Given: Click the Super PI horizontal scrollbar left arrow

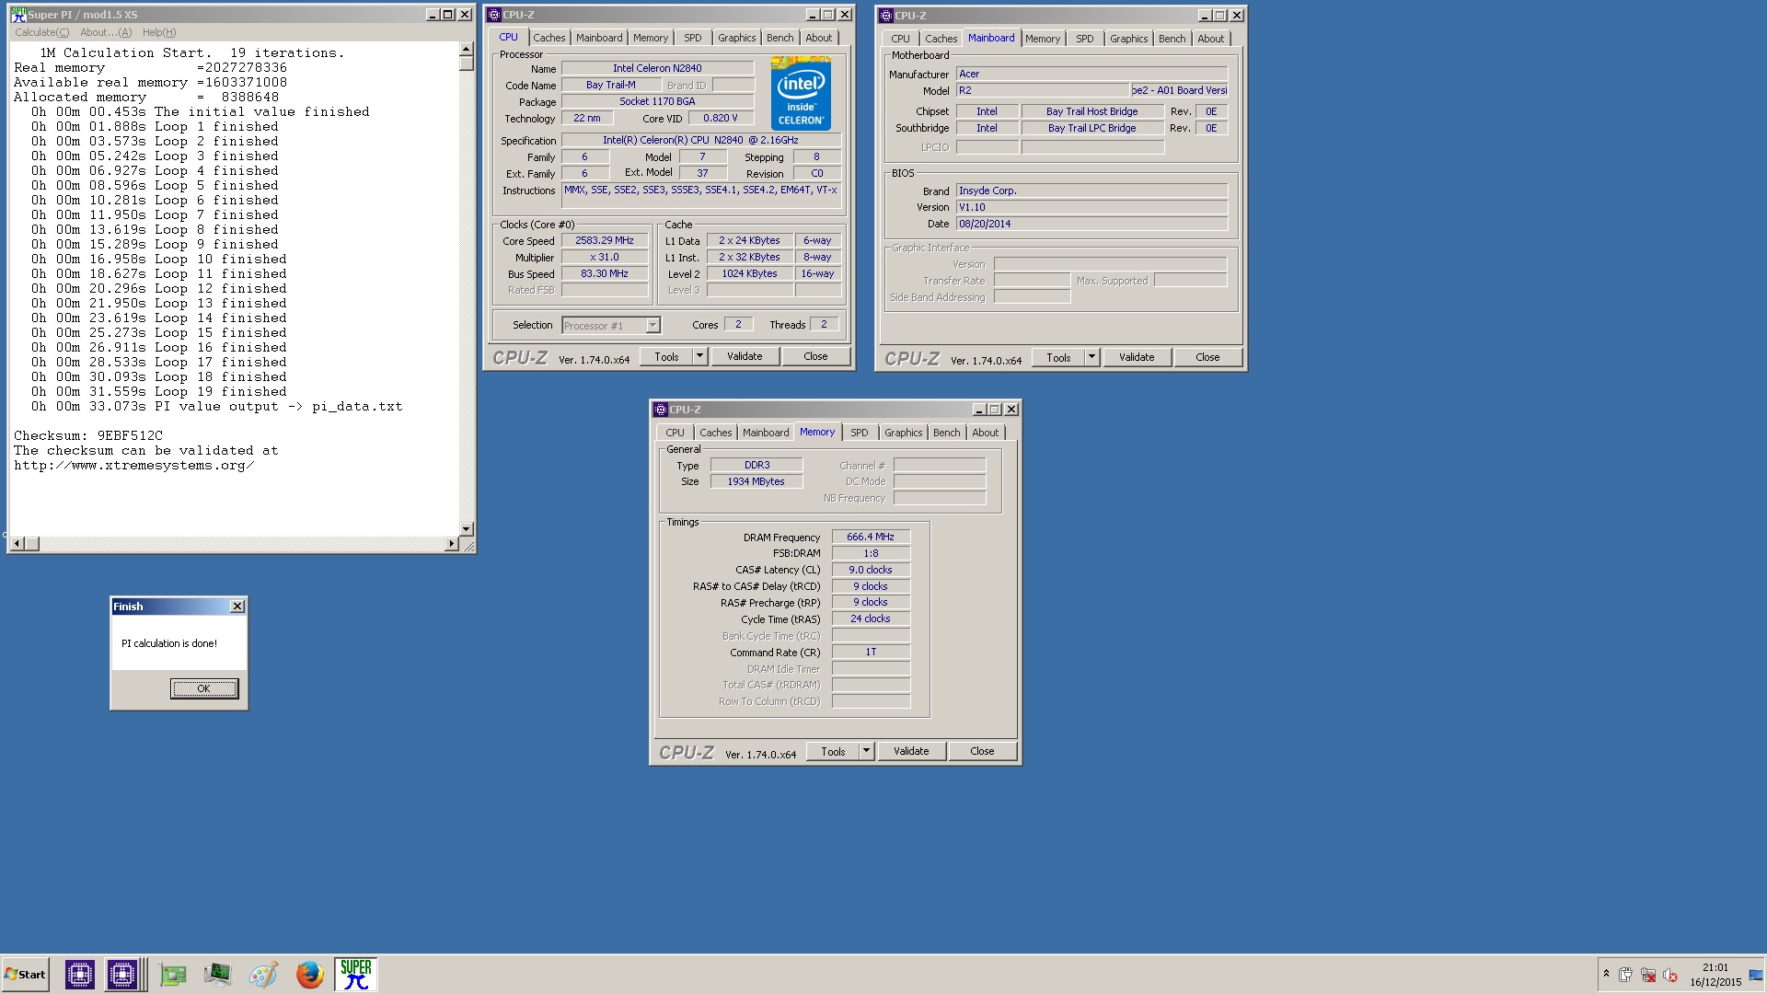Looking at the screenshot, I should point(16,544).
